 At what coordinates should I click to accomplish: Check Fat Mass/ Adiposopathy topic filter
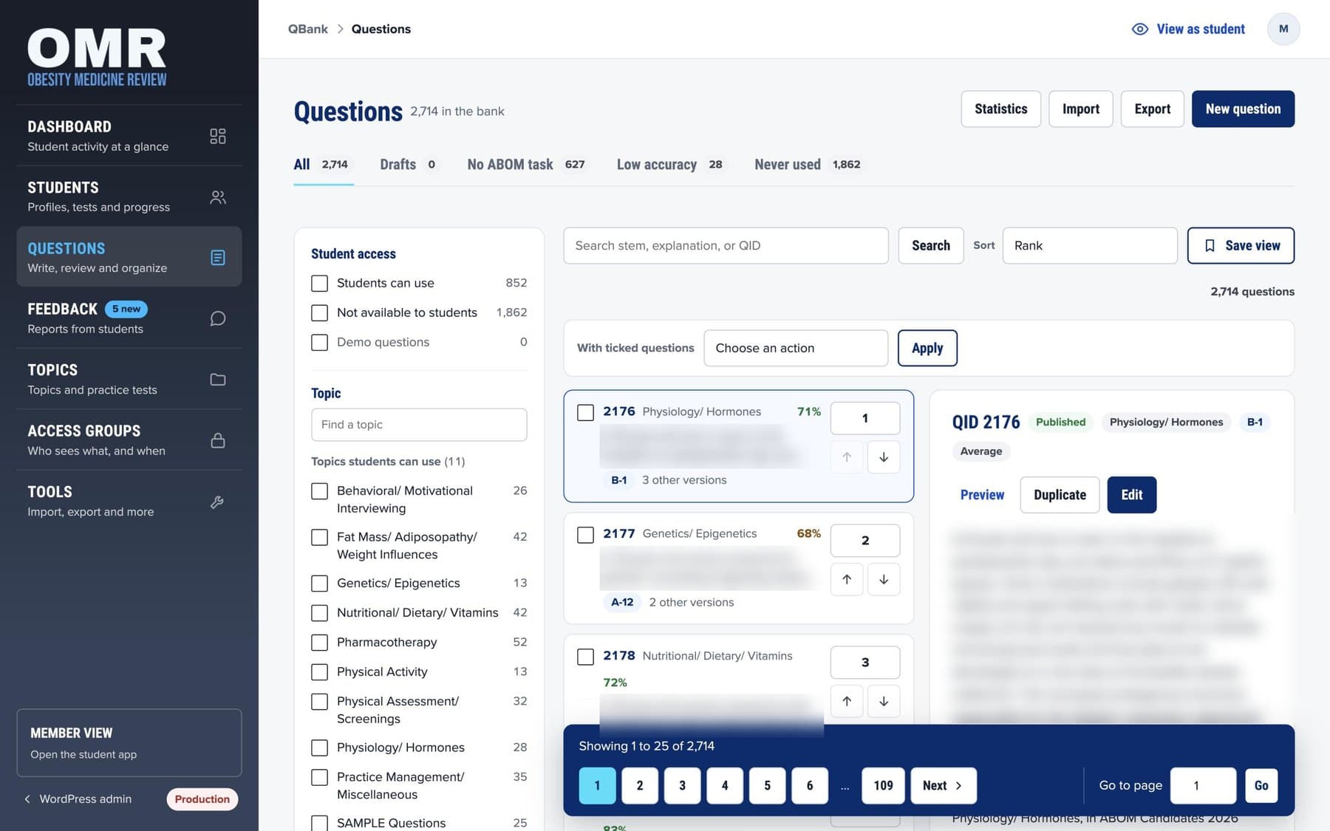click(319, 537)
